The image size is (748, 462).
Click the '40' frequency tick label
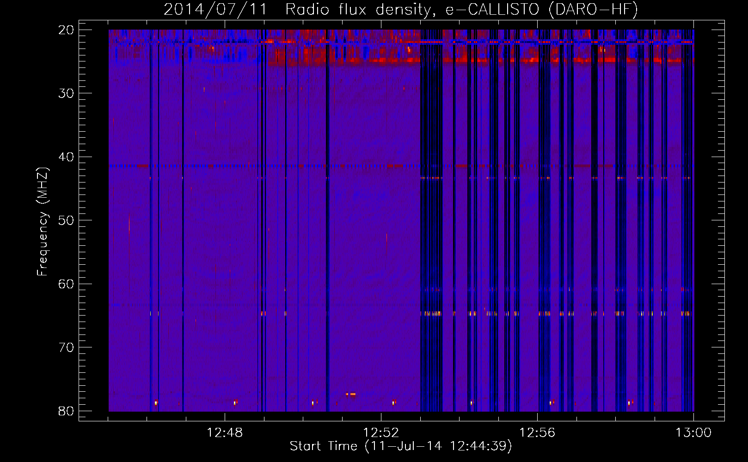click(66, 157)
